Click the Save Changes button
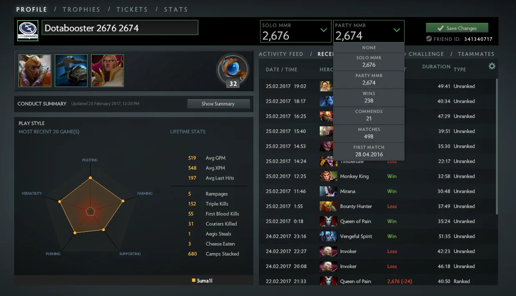This screenshot has height=296, width=516. click(457, 28)
